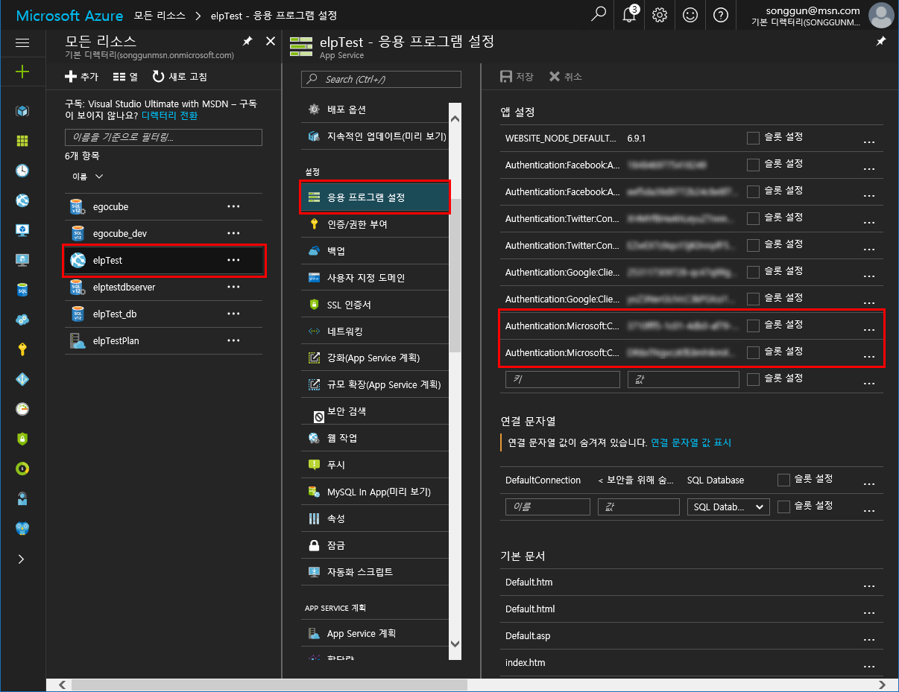Click the green shield Security Center icon
Image resolution: width=899 pixels, height=692 pixels.
[x=22, y=439]
